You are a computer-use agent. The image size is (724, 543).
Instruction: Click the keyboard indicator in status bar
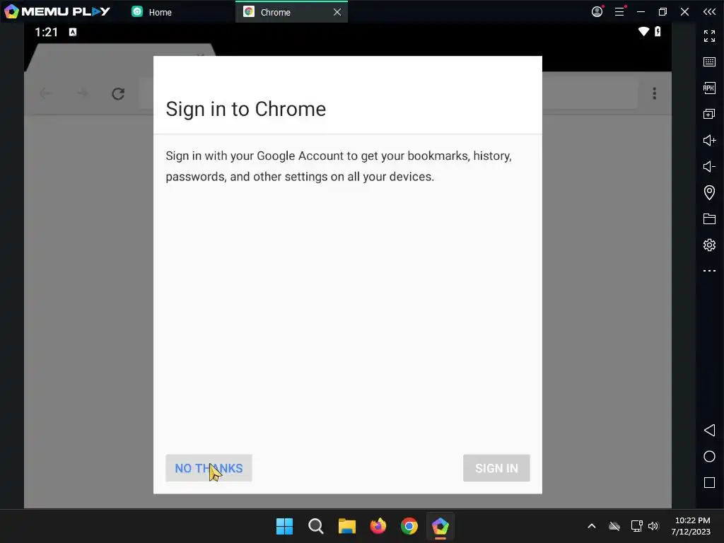pyautogui.click(x=73, y=32)
